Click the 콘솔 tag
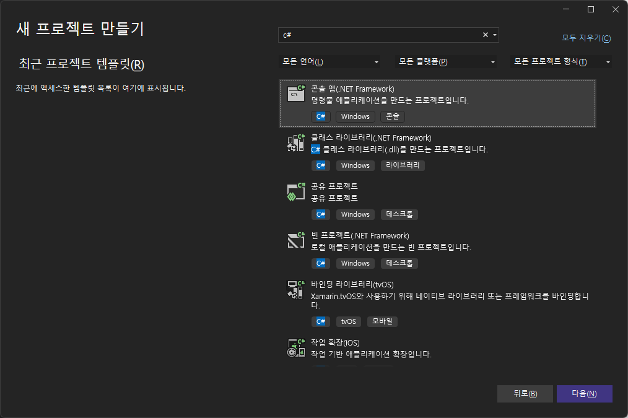Viewport: 628px width, 418px height. (x=393, y=116)
